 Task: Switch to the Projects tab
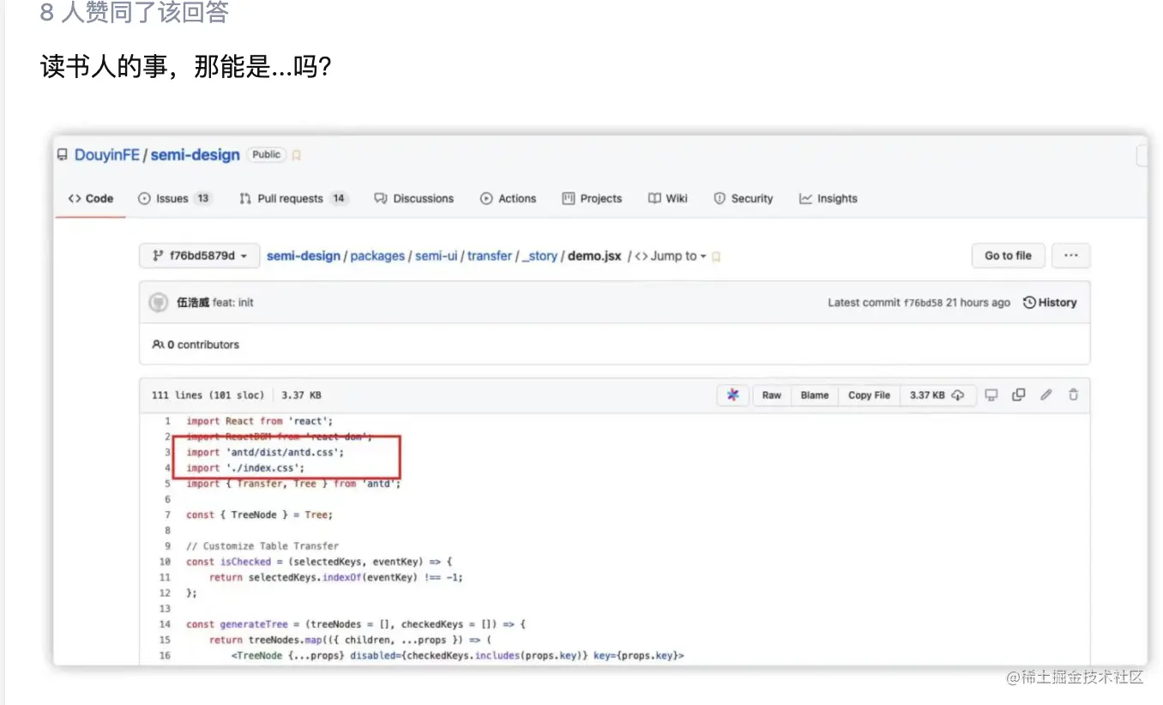point(592,198)
